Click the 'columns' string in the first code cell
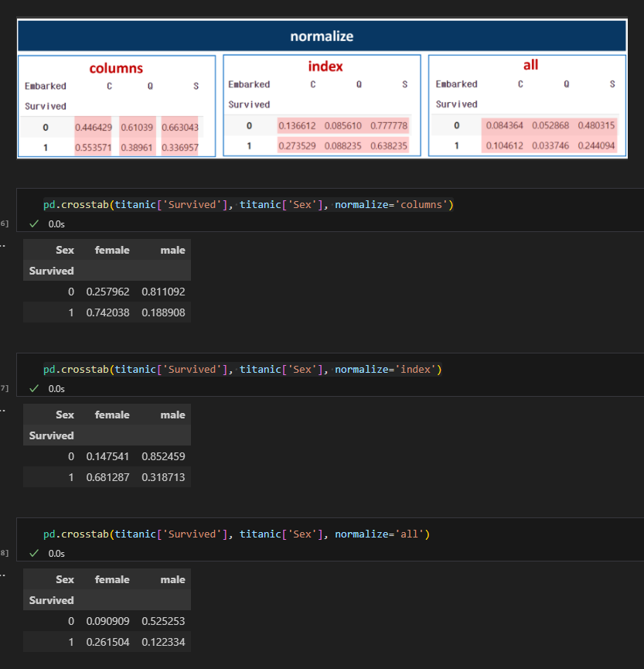 point(421,205)
